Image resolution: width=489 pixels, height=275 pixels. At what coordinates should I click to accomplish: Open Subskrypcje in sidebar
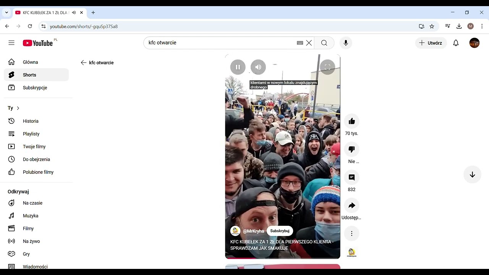pyautogui.click(x=36, y=87)
